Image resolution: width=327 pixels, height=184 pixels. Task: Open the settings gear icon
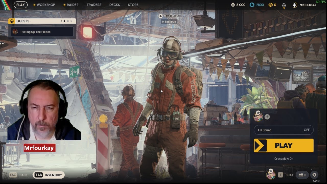(314, 175)
